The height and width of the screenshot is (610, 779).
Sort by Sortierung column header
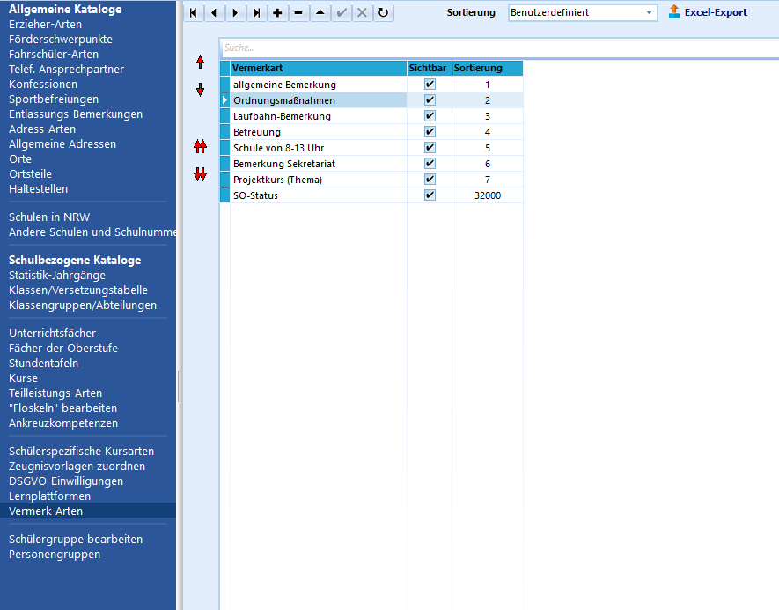pos(488,68)
